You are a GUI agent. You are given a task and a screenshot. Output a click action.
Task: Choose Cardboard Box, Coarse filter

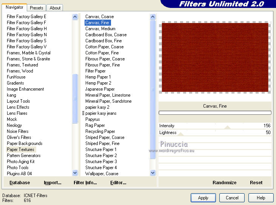point(106,35)
